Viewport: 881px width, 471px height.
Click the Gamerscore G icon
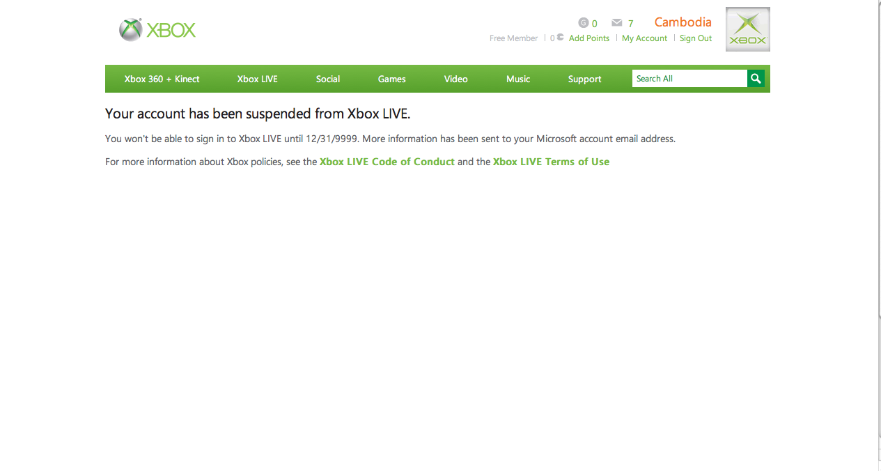click(584, 23)
